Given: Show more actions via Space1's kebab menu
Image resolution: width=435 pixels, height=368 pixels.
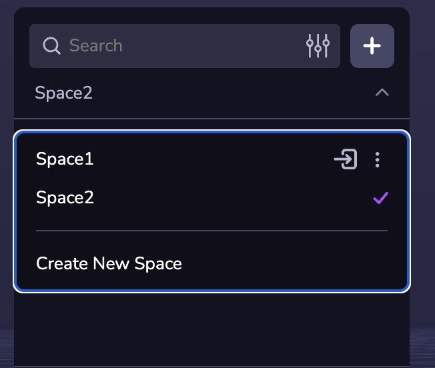Looking at the screenshot, I should (378, 159).
